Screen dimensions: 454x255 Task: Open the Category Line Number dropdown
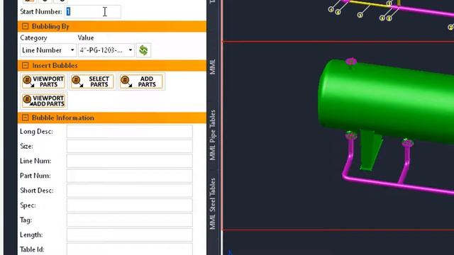click(x=48, y=50)
